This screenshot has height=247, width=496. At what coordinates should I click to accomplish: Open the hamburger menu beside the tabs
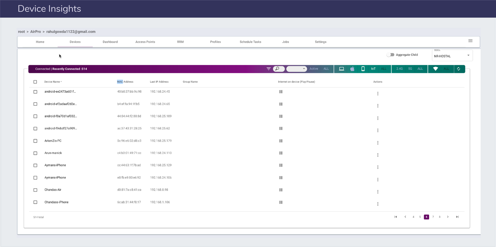point(470,41)
